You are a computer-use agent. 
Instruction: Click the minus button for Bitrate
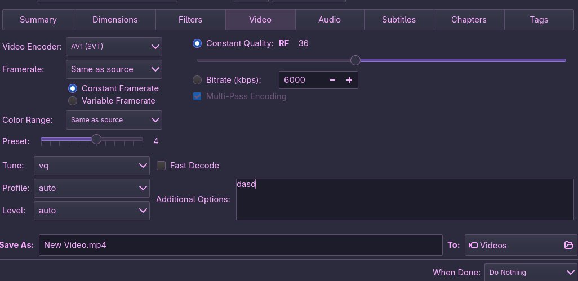coord(332,80)
